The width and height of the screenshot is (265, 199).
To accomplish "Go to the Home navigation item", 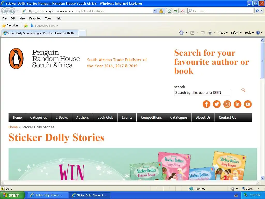I will pos(17,117).
